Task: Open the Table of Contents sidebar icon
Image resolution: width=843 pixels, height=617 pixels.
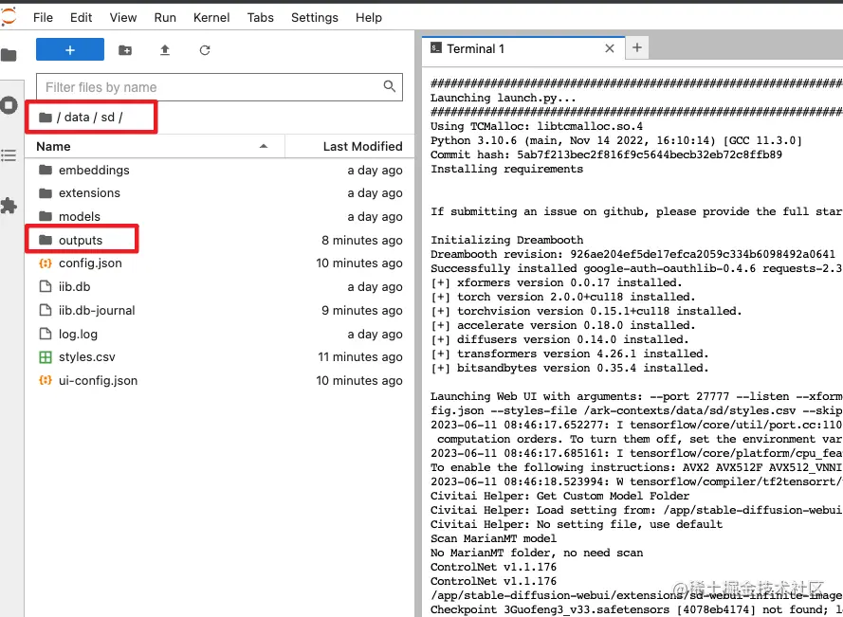Action: pos(9,155)
